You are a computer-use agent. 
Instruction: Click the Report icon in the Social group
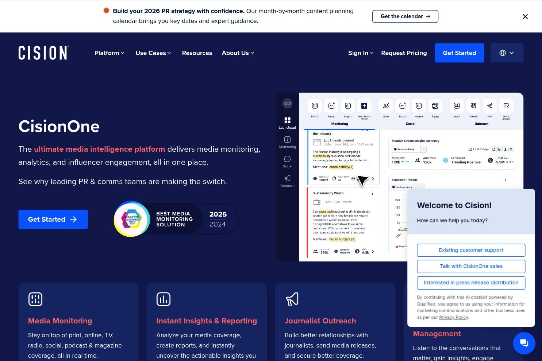click(x=402, y=106)
